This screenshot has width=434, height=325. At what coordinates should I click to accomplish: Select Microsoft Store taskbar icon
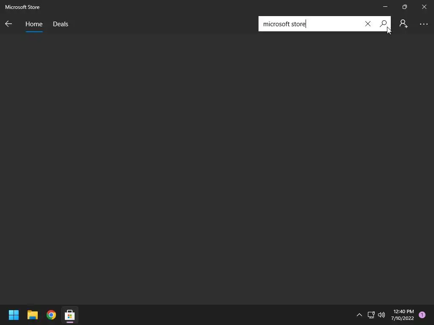(70, 314)
